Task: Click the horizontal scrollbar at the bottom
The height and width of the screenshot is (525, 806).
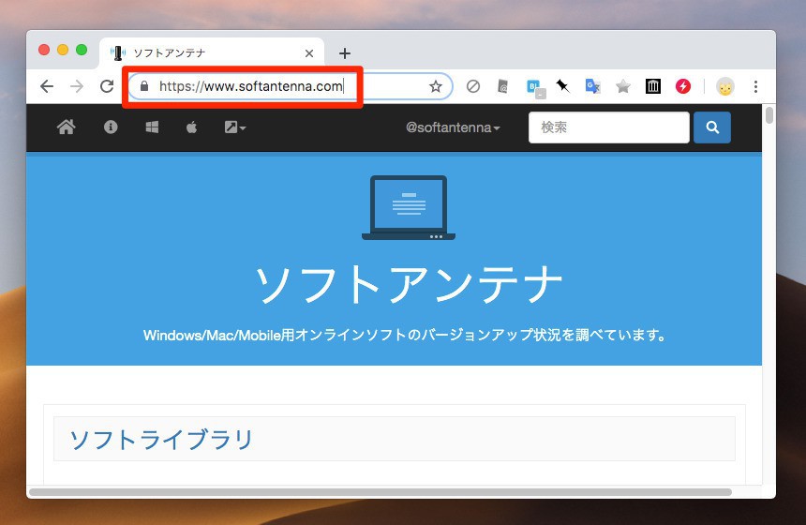Action: (381, 492)
